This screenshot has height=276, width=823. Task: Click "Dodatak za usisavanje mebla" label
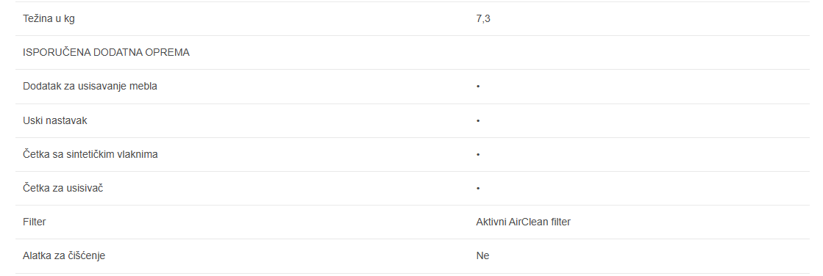(90, 87)
